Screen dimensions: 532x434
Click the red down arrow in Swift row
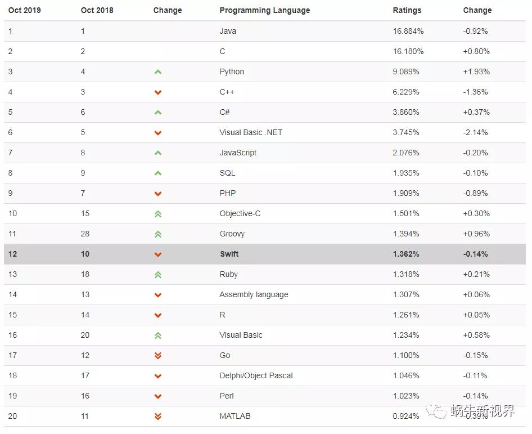(x=158, y=254)
